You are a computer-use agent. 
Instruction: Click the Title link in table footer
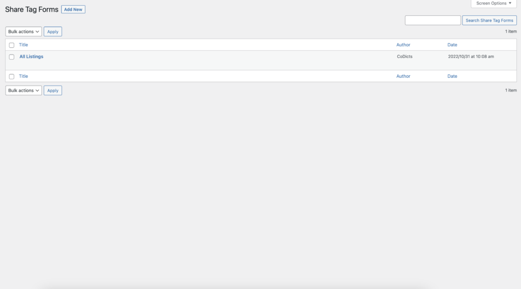[23, 76]
